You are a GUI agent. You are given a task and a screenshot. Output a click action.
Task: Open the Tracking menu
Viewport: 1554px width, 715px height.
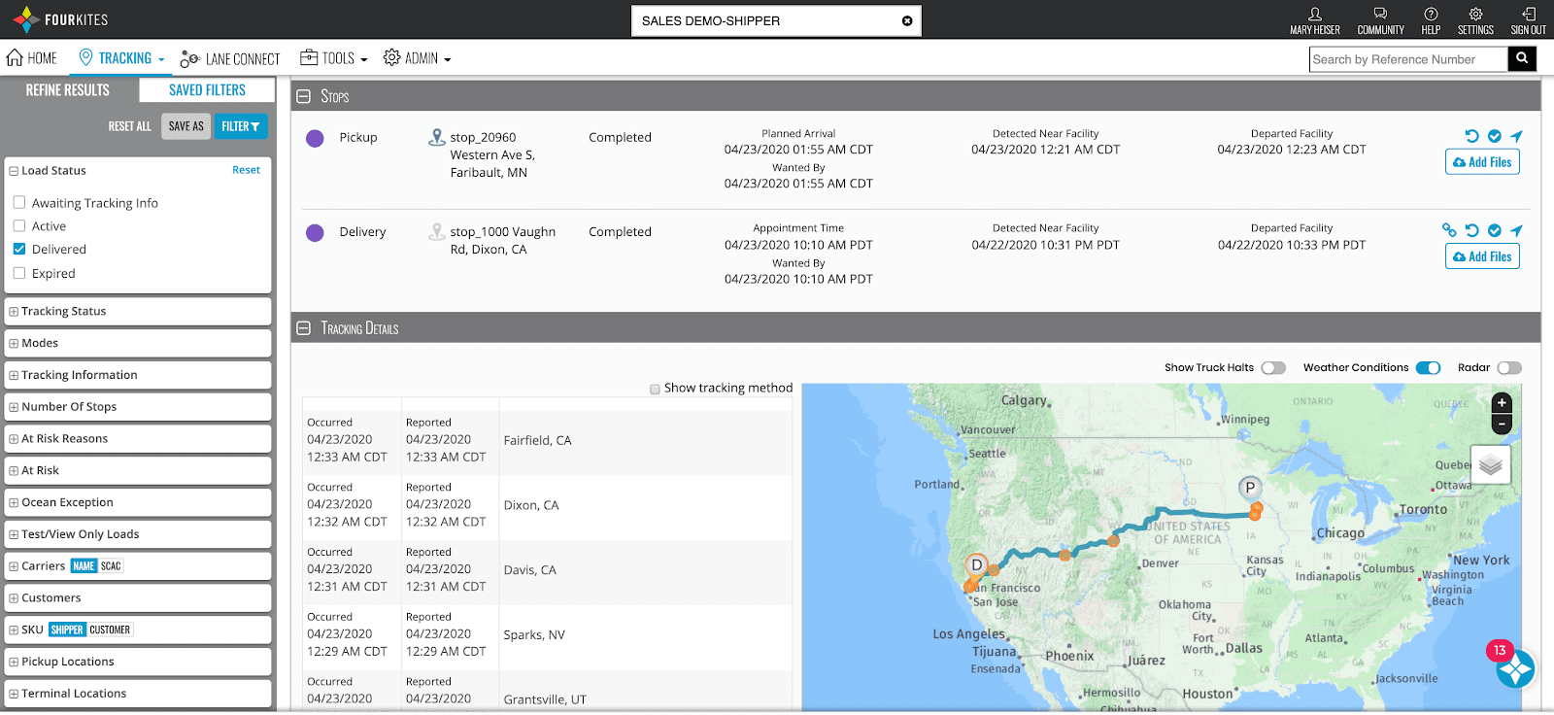pos(122,58)
